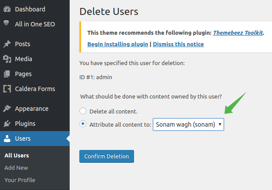
Task: Dismiss this notice link
Action: 178,44
